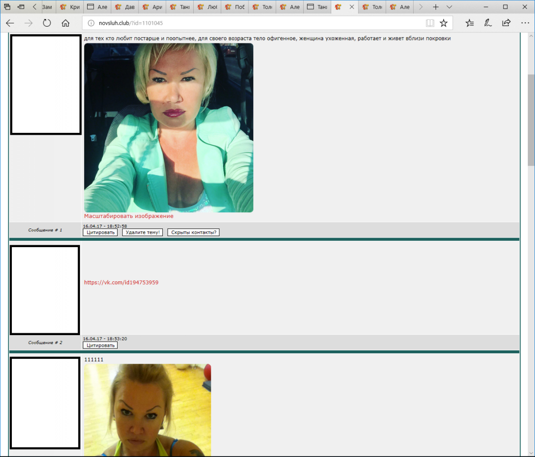Click 'Масштабировать изображение' link
Screen dimensions: 535x457
(129, 216)
